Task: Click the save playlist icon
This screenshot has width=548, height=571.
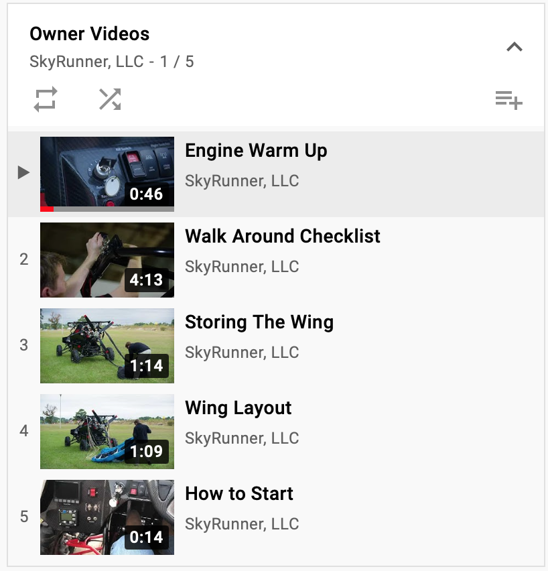Action: click(x=508, y=100)
